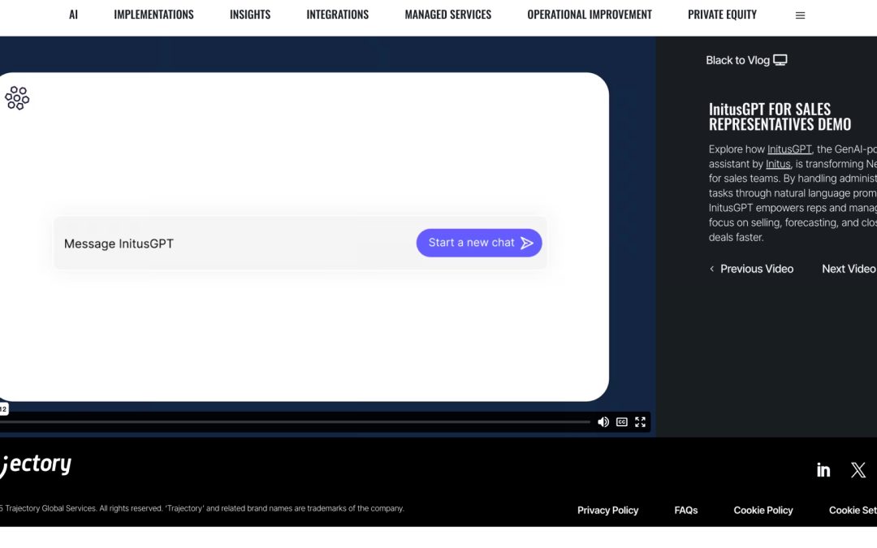
Task: Go to the Previous Video
Action: point(751,269)
